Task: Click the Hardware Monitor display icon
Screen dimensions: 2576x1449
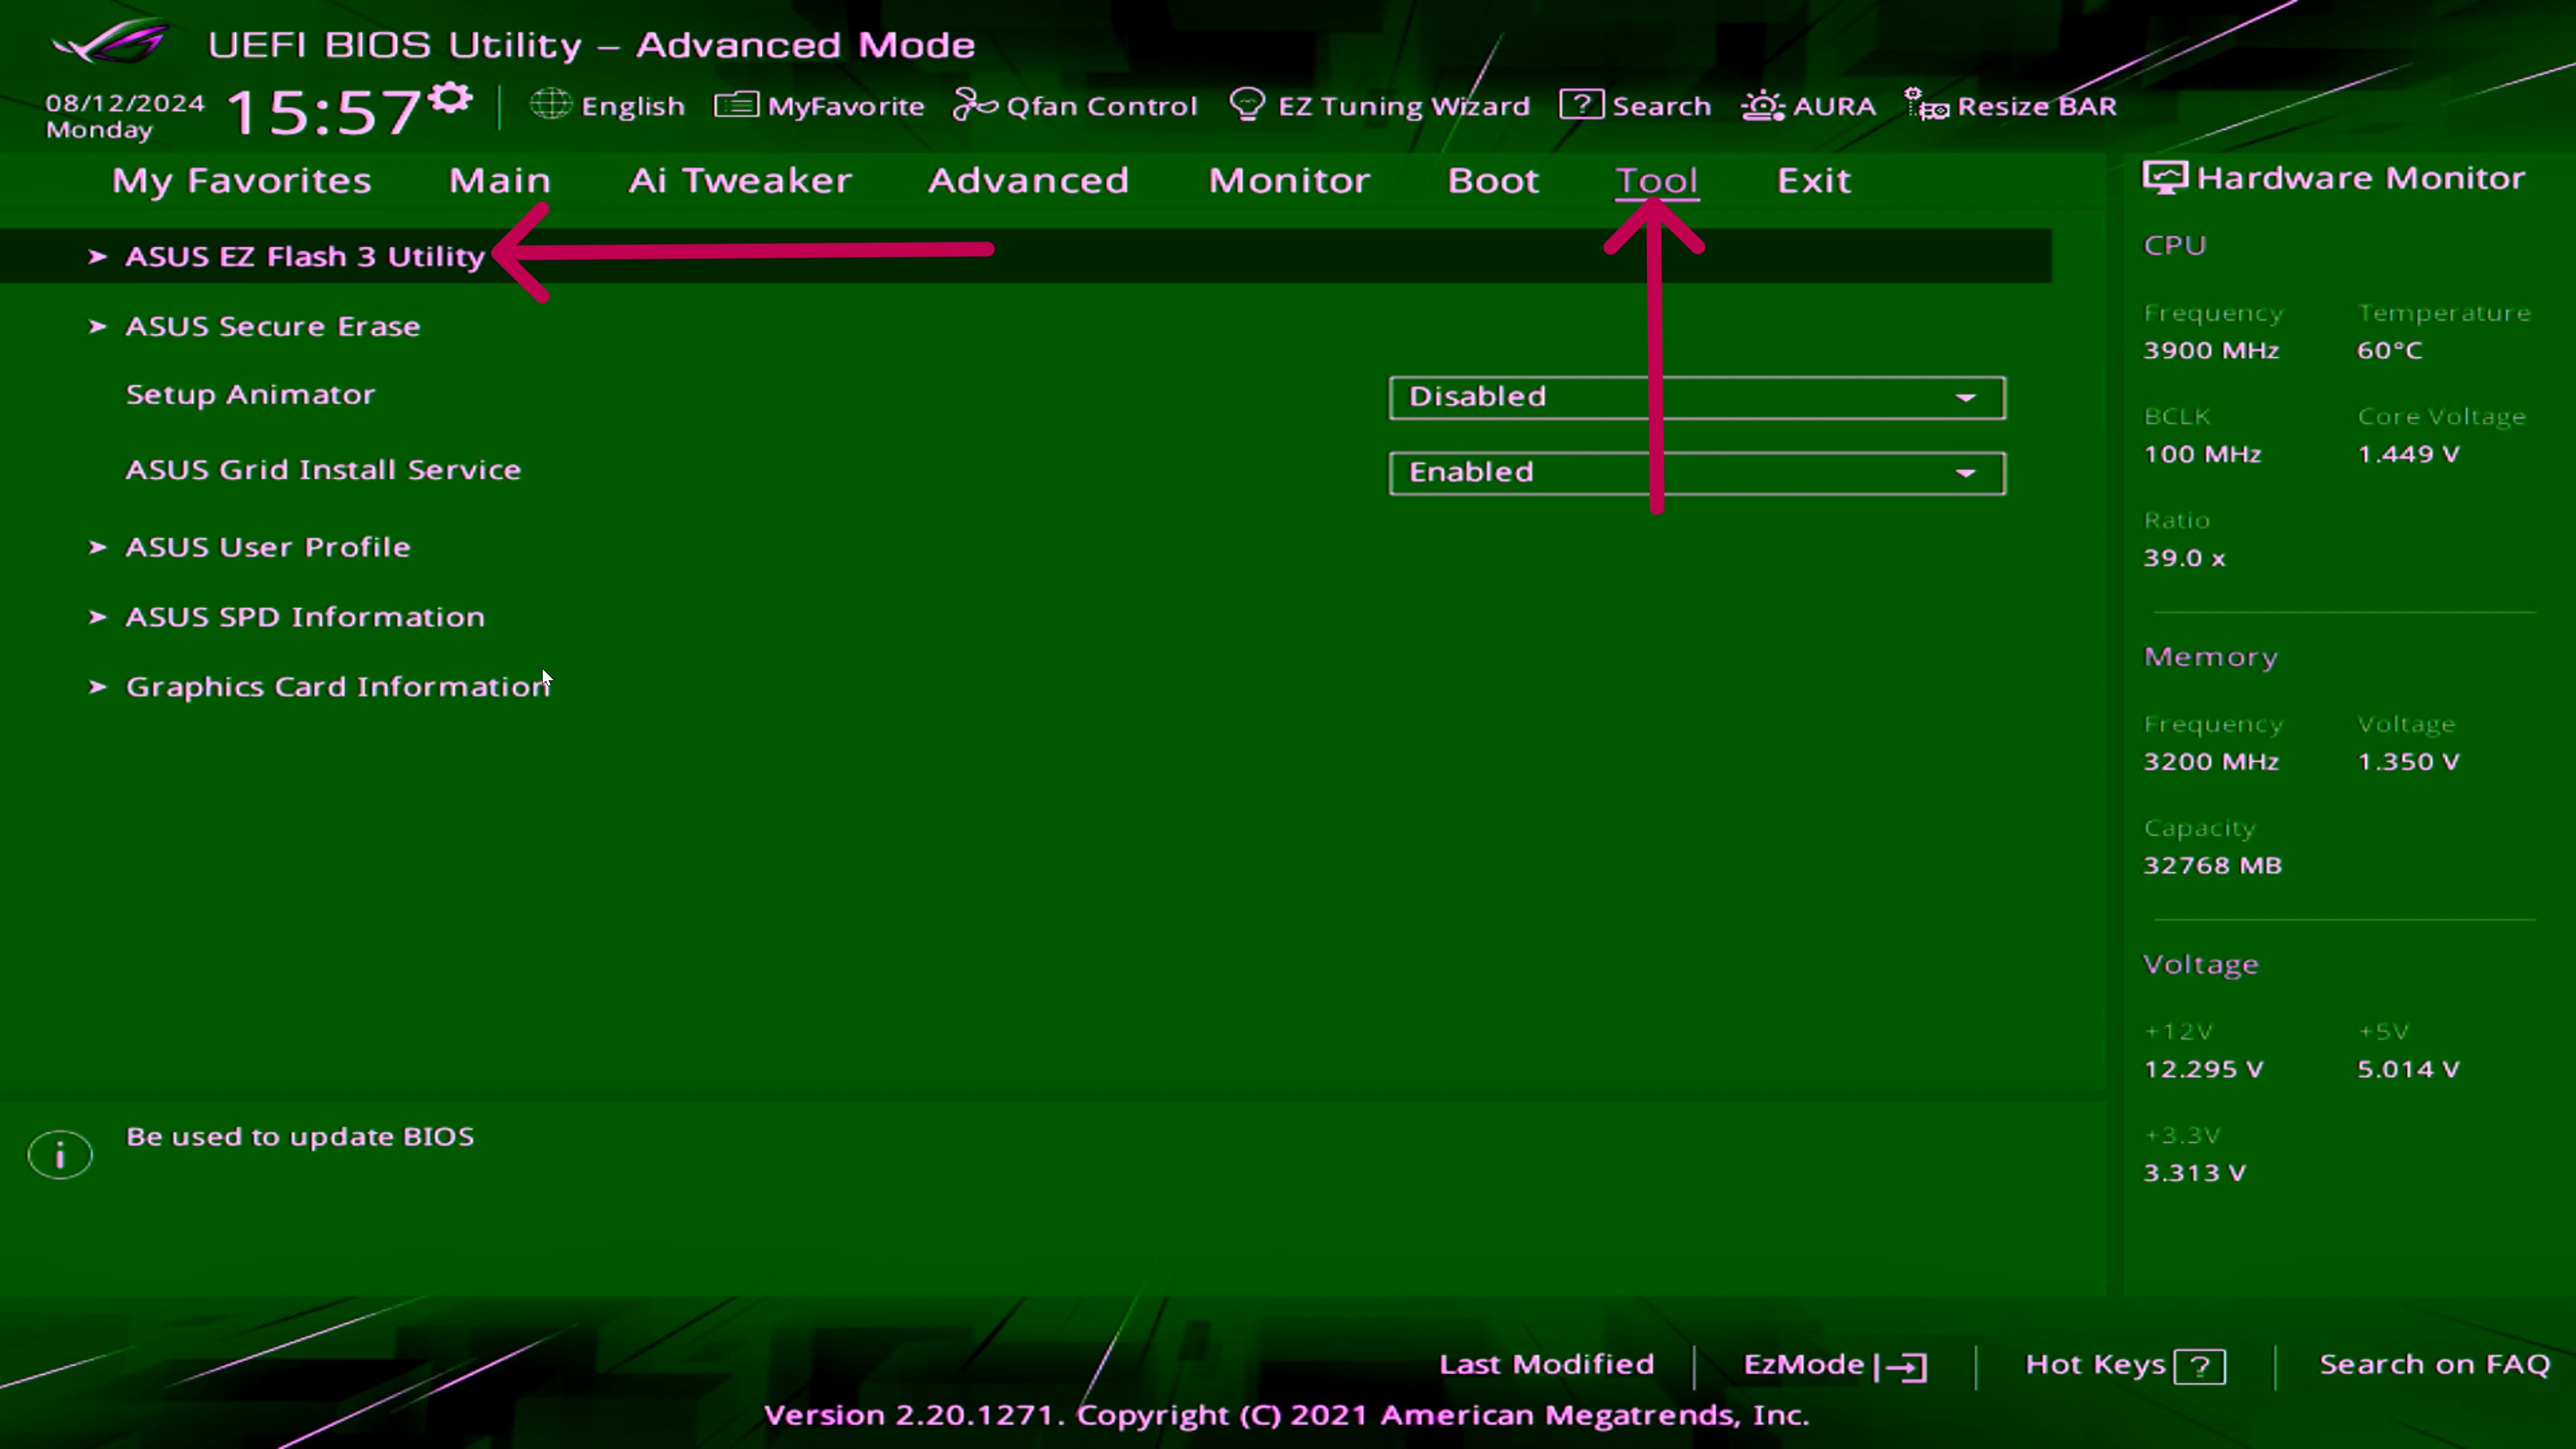Action: click(2165, 178)
